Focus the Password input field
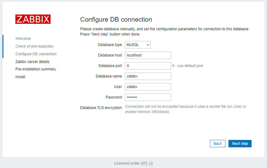 tap(148, 97)
